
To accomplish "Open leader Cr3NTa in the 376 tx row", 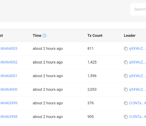I will (138, 103).
